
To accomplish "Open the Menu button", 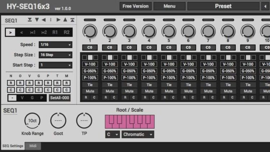I will tap(170, 6).
